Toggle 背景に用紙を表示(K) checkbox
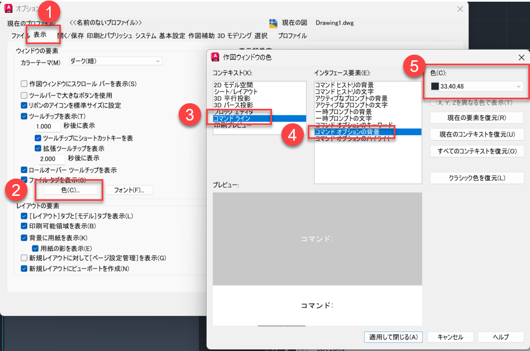530x351 pixels. (x=24, y=238)
